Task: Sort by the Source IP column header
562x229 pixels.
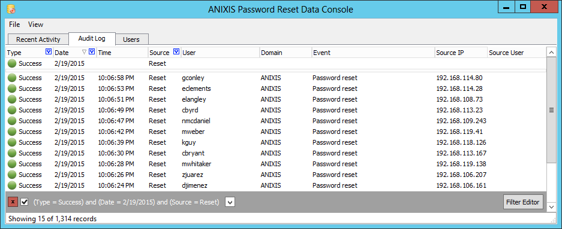Action: [461, 53]
